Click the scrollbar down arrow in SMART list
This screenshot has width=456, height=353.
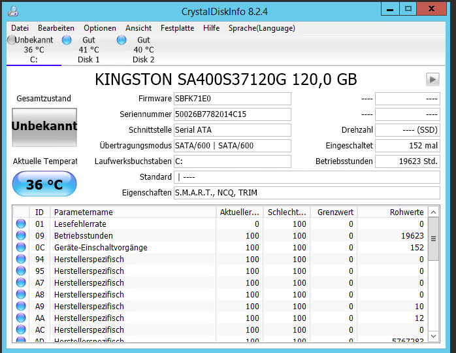tap(433, 336)
